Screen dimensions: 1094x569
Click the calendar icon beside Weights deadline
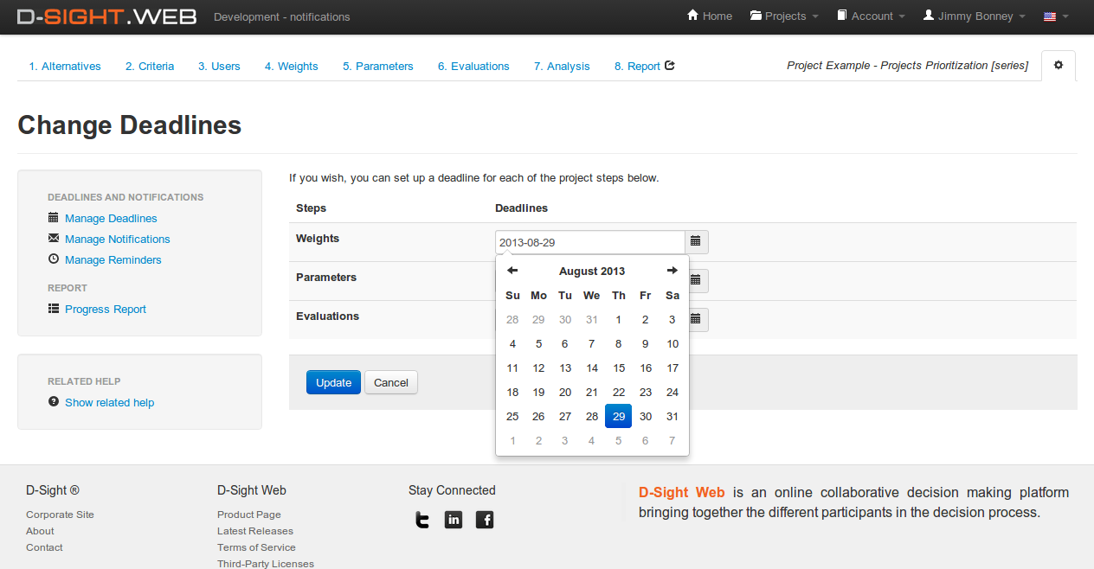[696, 242]
